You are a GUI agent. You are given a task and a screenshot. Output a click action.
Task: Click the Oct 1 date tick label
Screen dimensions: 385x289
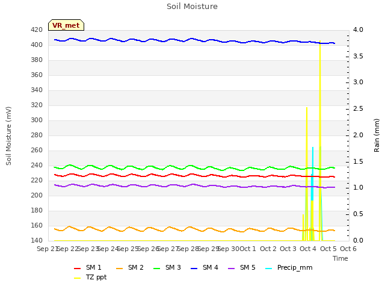pos(248,249)
